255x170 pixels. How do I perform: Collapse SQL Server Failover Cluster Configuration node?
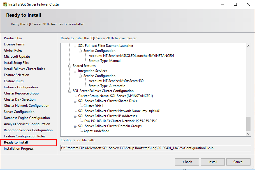coord(69,91)
